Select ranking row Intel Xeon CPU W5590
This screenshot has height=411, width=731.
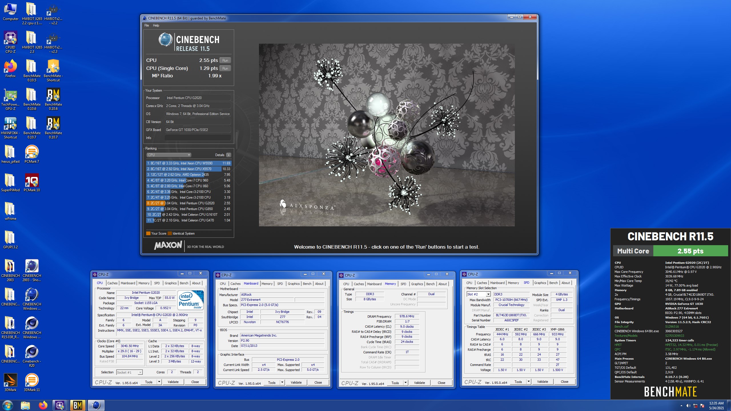188,163
